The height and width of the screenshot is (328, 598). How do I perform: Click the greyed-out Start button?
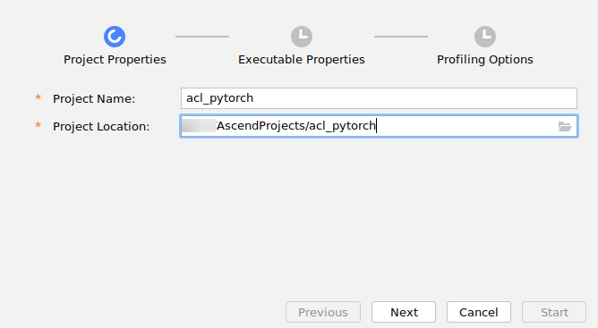tap(554, 313)
